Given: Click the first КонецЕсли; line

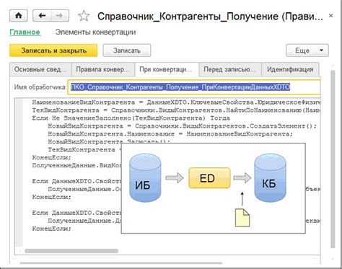Looking at the screenshot, I should (52, 157).
